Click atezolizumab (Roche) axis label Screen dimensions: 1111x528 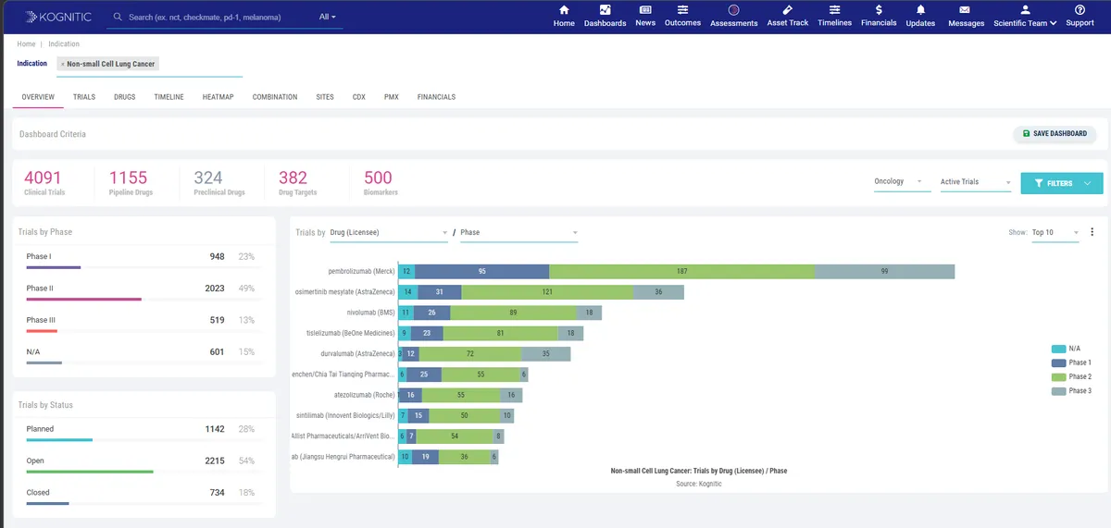click(x=364, y=395)
